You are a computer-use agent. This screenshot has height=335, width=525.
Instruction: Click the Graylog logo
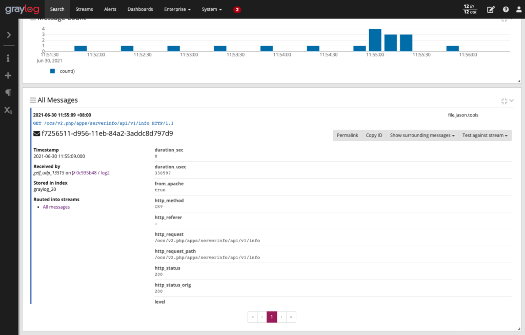coord(22,9)
